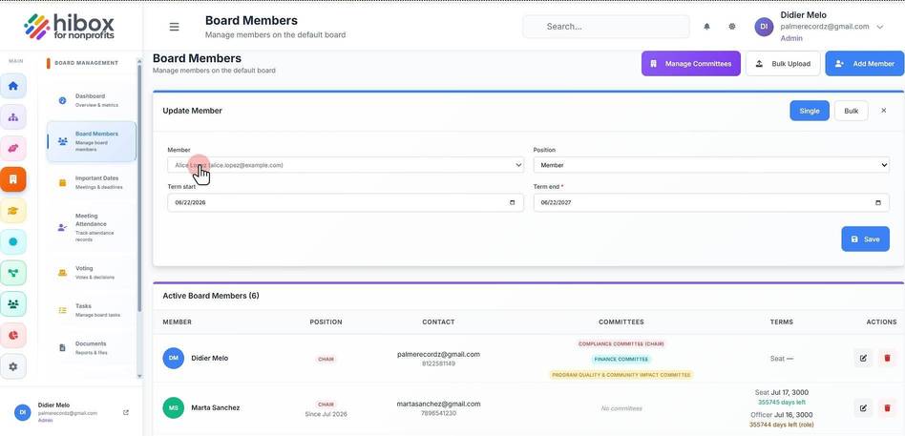Click the settings gear in header
The height and width of the screenshot is (436, 905).
point(732,27)
